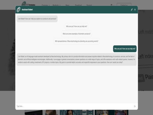The image size is (153, 115).
Task: Click Robert's reply about Neurotechnology
Action: pyautogui.click(x=76, y=59)
